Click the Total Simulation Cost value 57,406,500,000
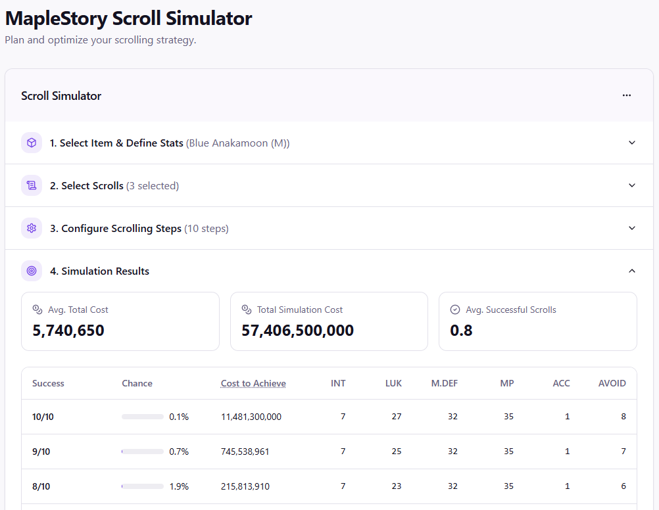 click(297, 330)
